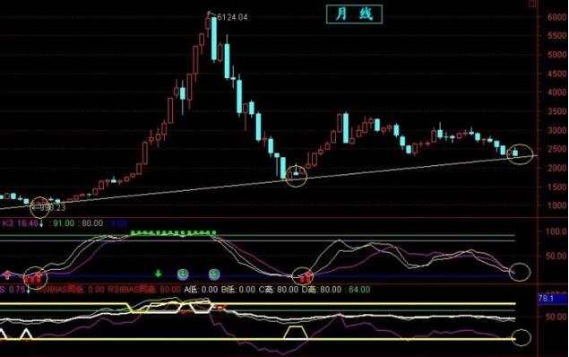Click the yellow trapezoid signal in bottom panel
This screenshot has width=569, height=357.
point(296,333)
